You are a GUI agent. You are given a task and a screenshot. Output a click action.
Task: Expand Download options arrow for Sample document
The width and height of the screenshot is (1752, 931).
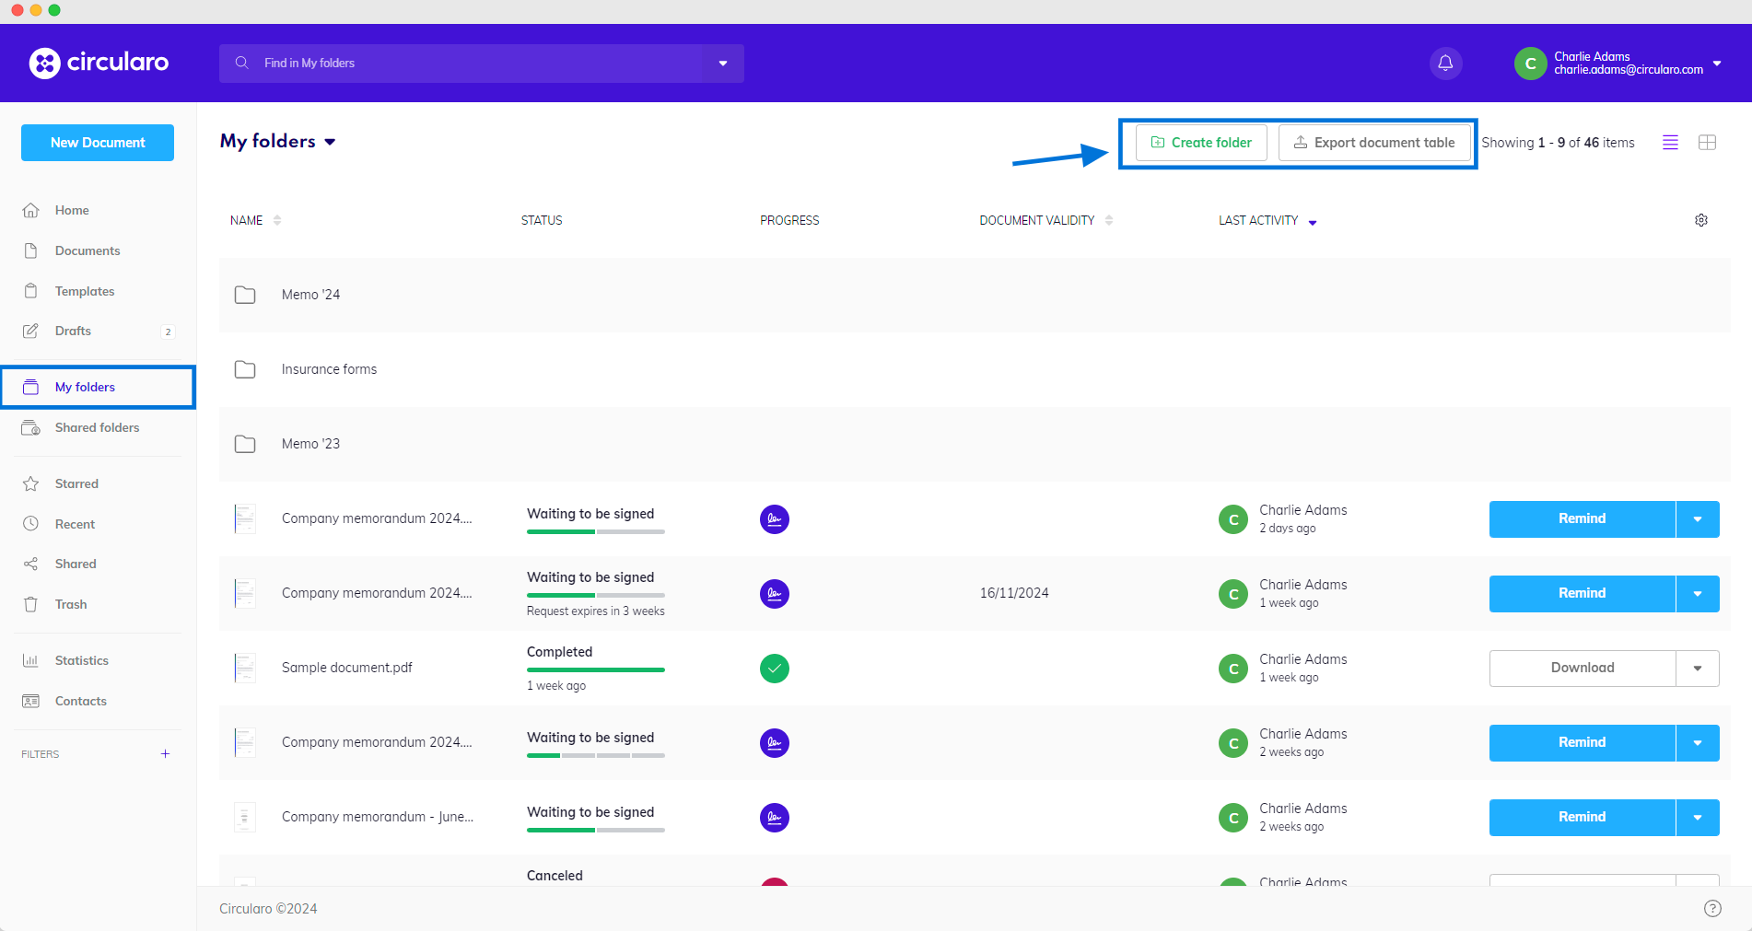coord(1697,669)
